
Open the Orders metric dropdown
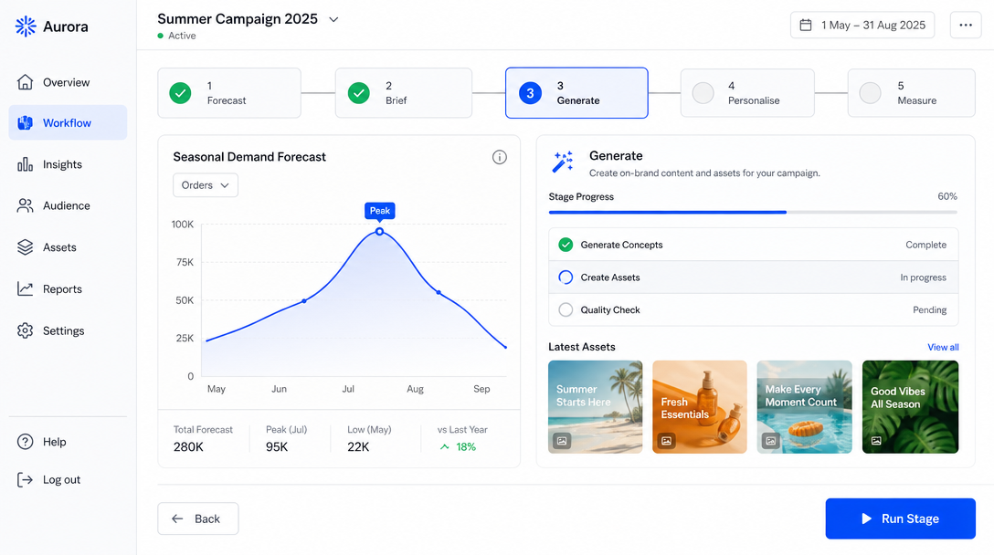206,185
